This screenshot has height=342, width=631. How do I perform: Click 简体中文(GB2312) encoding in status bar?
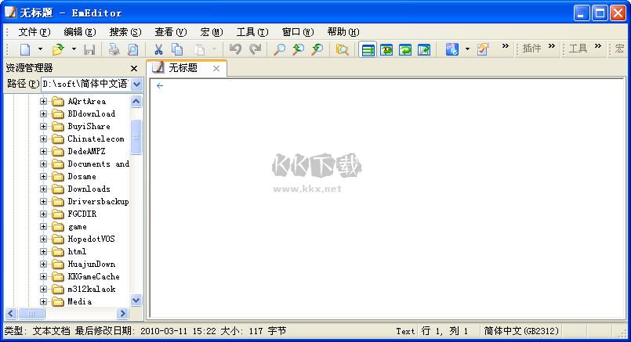pos(521,331)
